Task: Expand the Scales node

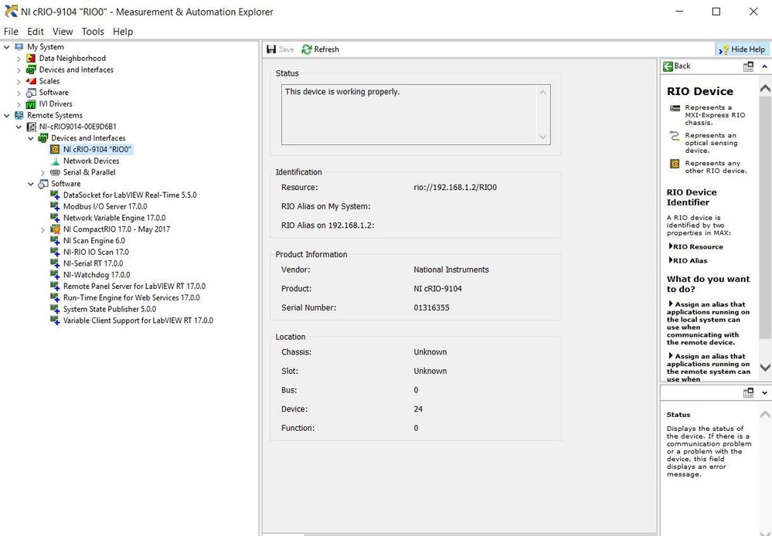Action: (19, 81)
